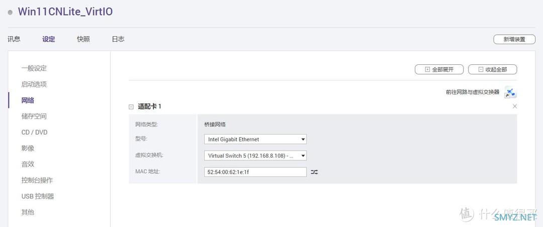Open 控制台操作 settings
Image resolution: width=543 pixels, height=227 pixels.
coord(37,180)
